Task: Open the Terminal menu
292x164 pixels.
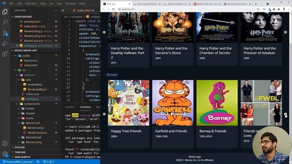Action: pyautogui.click(x=70, y=3)
